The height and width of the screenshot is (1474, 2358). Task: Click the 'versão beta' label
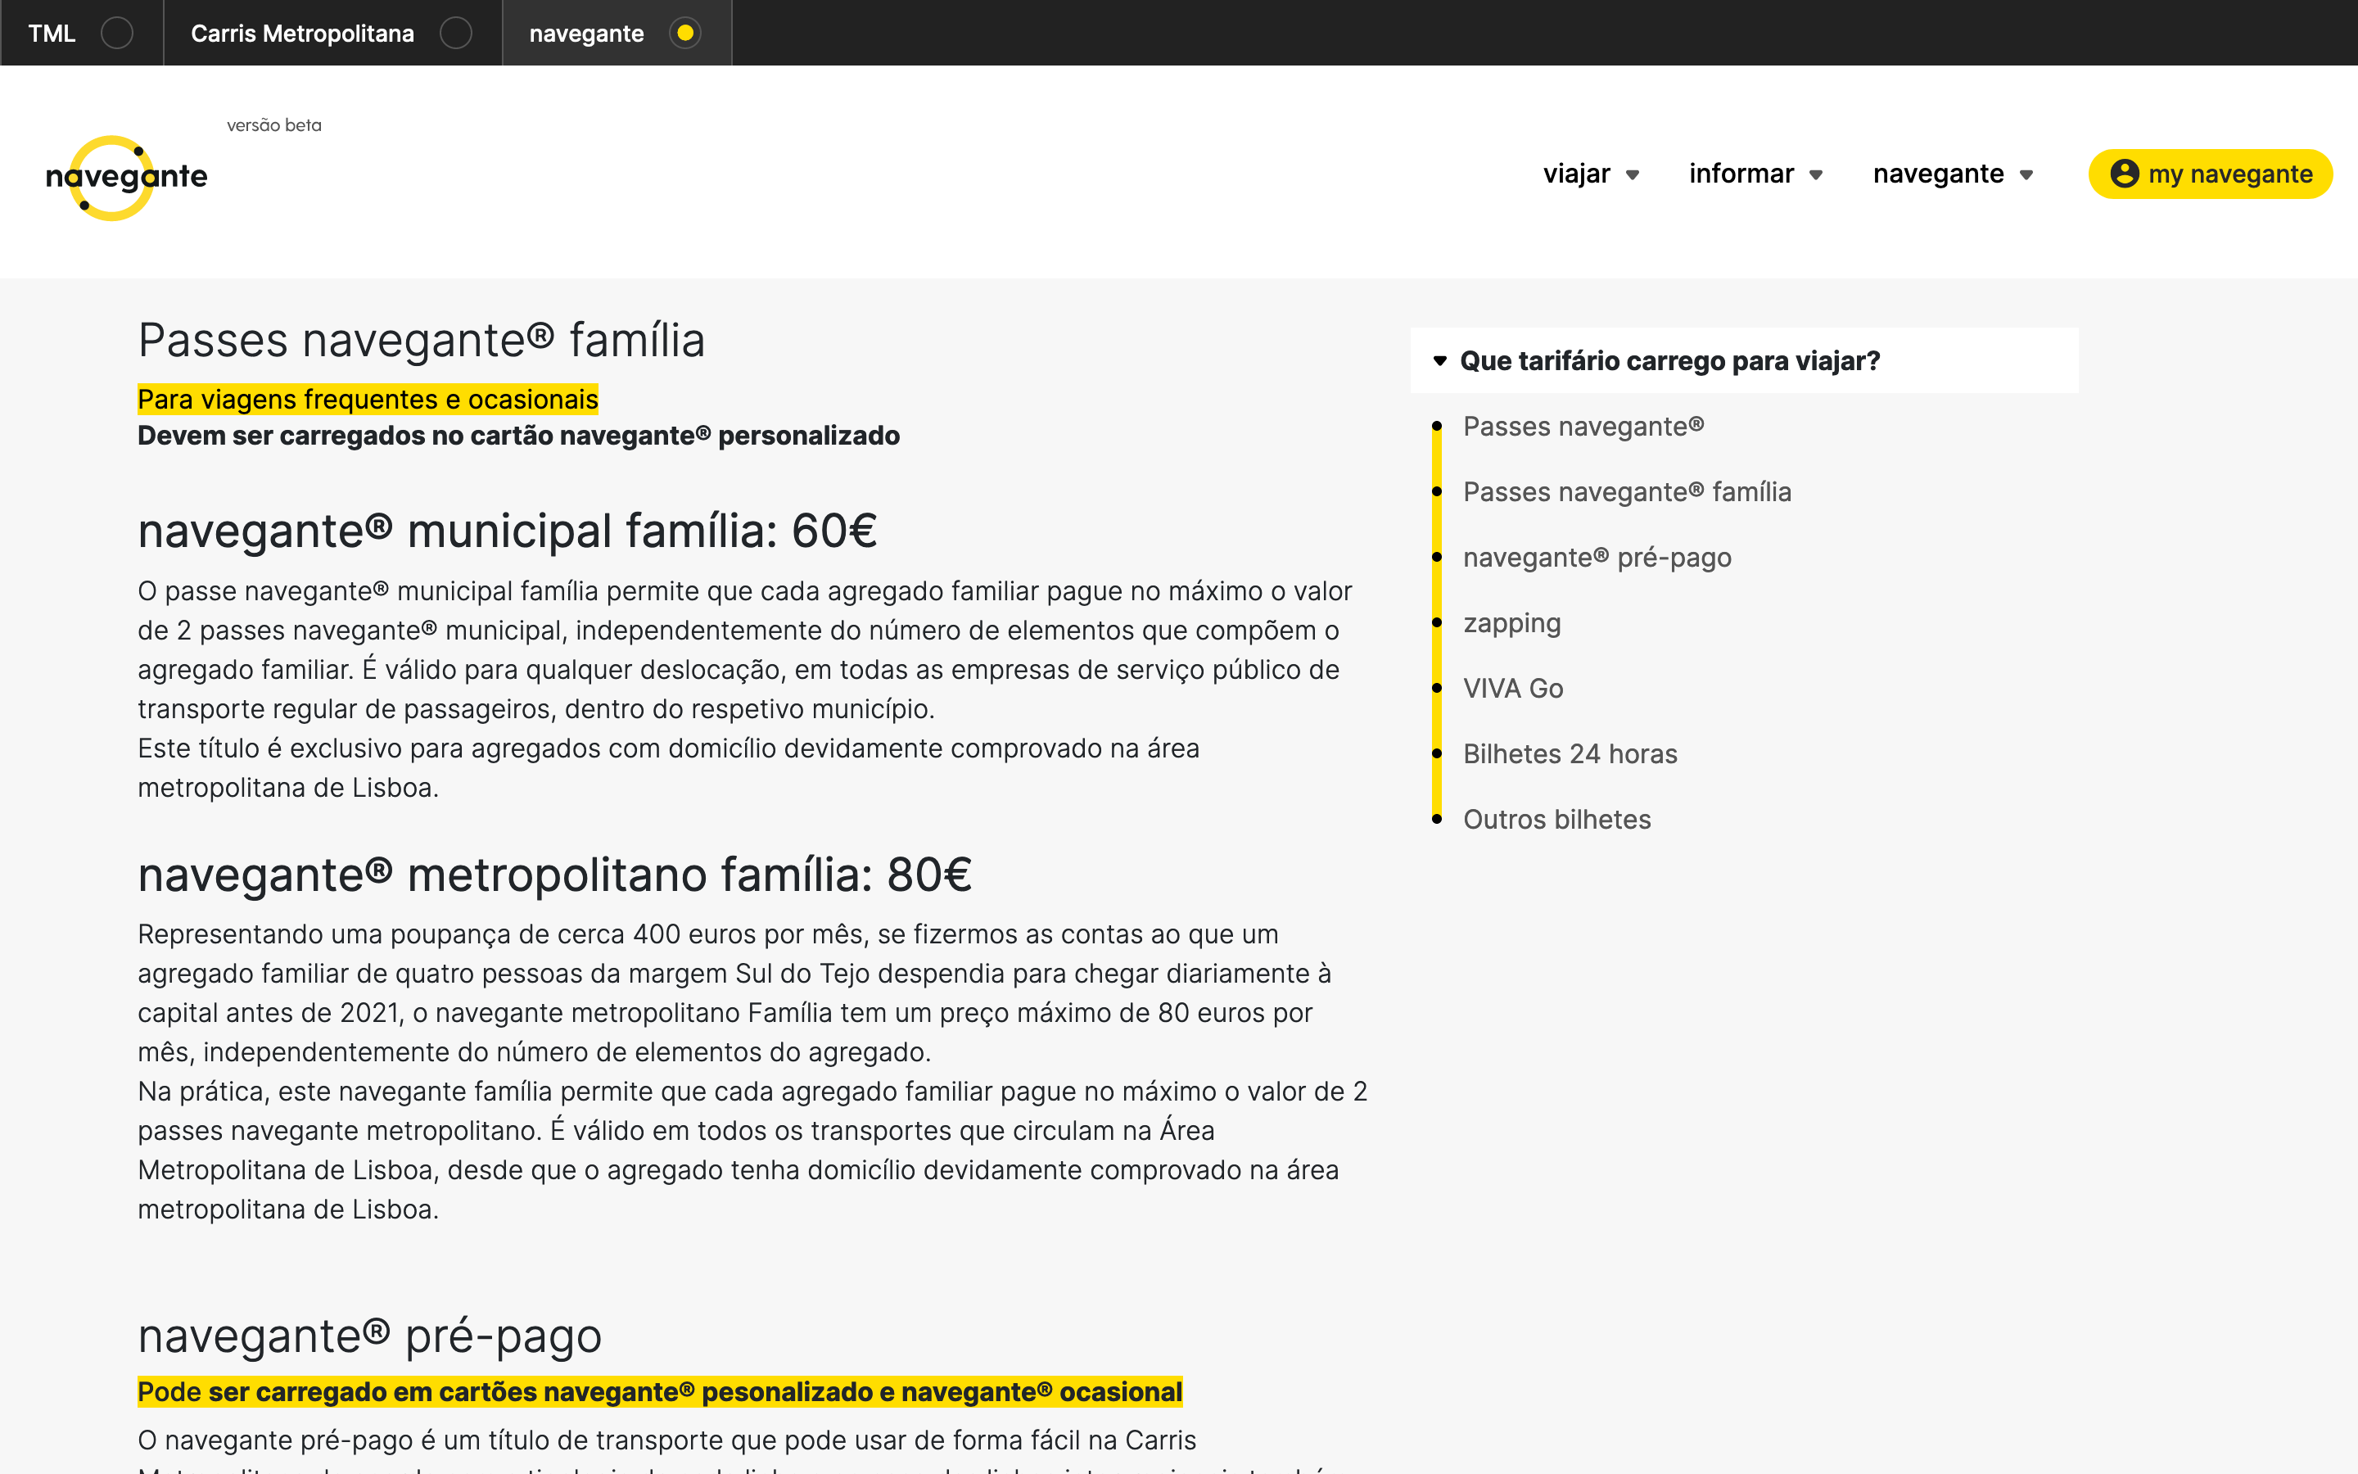[x=273, y=124]
